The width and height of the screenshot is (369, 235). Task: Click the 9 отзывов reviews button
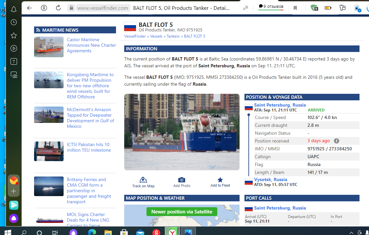(271, 7)
